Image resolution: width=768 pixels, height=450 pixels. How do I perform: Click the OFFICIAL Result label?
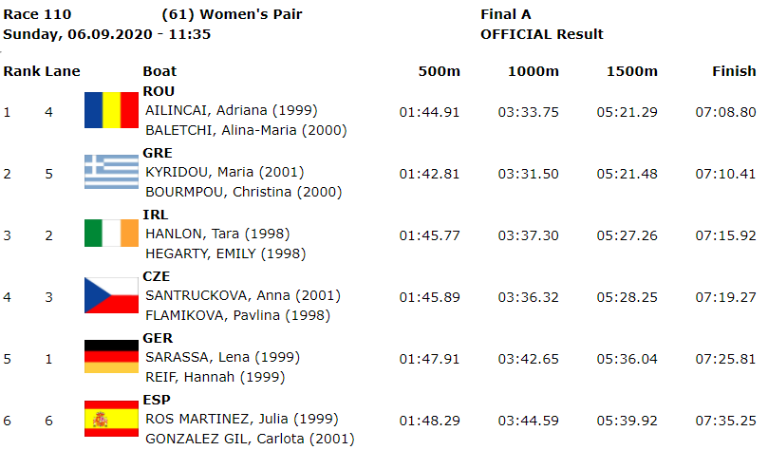click(x=542, y=34)
